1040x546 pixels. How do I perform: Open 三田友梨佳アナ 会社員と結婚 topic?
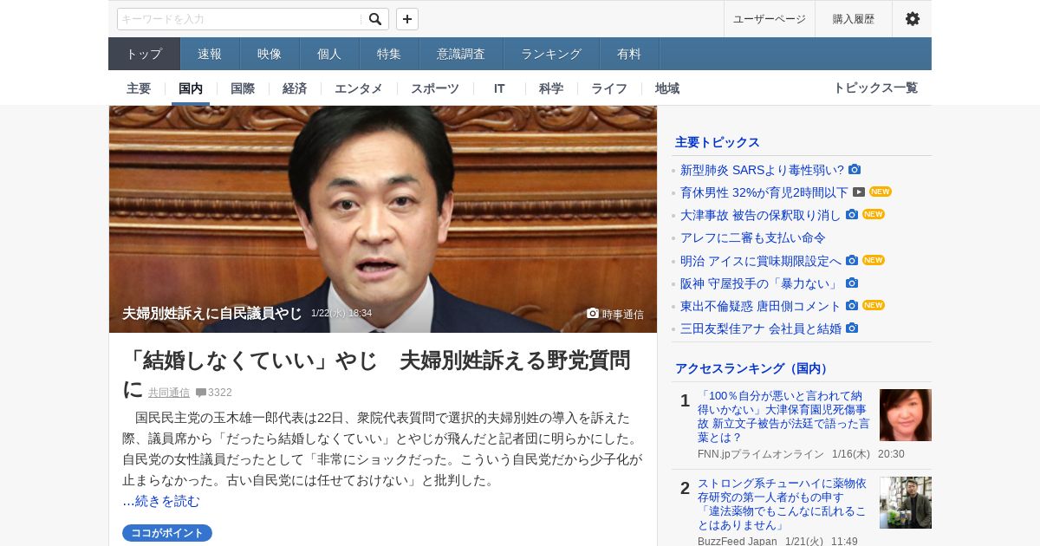pos(761,328)
